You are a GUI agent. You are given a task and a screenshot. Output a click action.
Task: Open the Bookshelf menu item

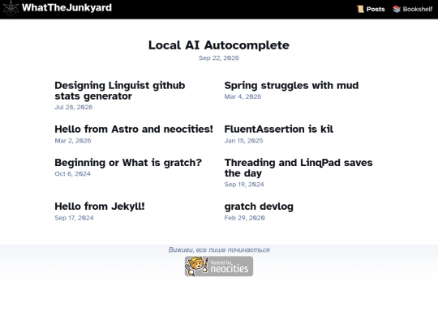pos(418,9)
